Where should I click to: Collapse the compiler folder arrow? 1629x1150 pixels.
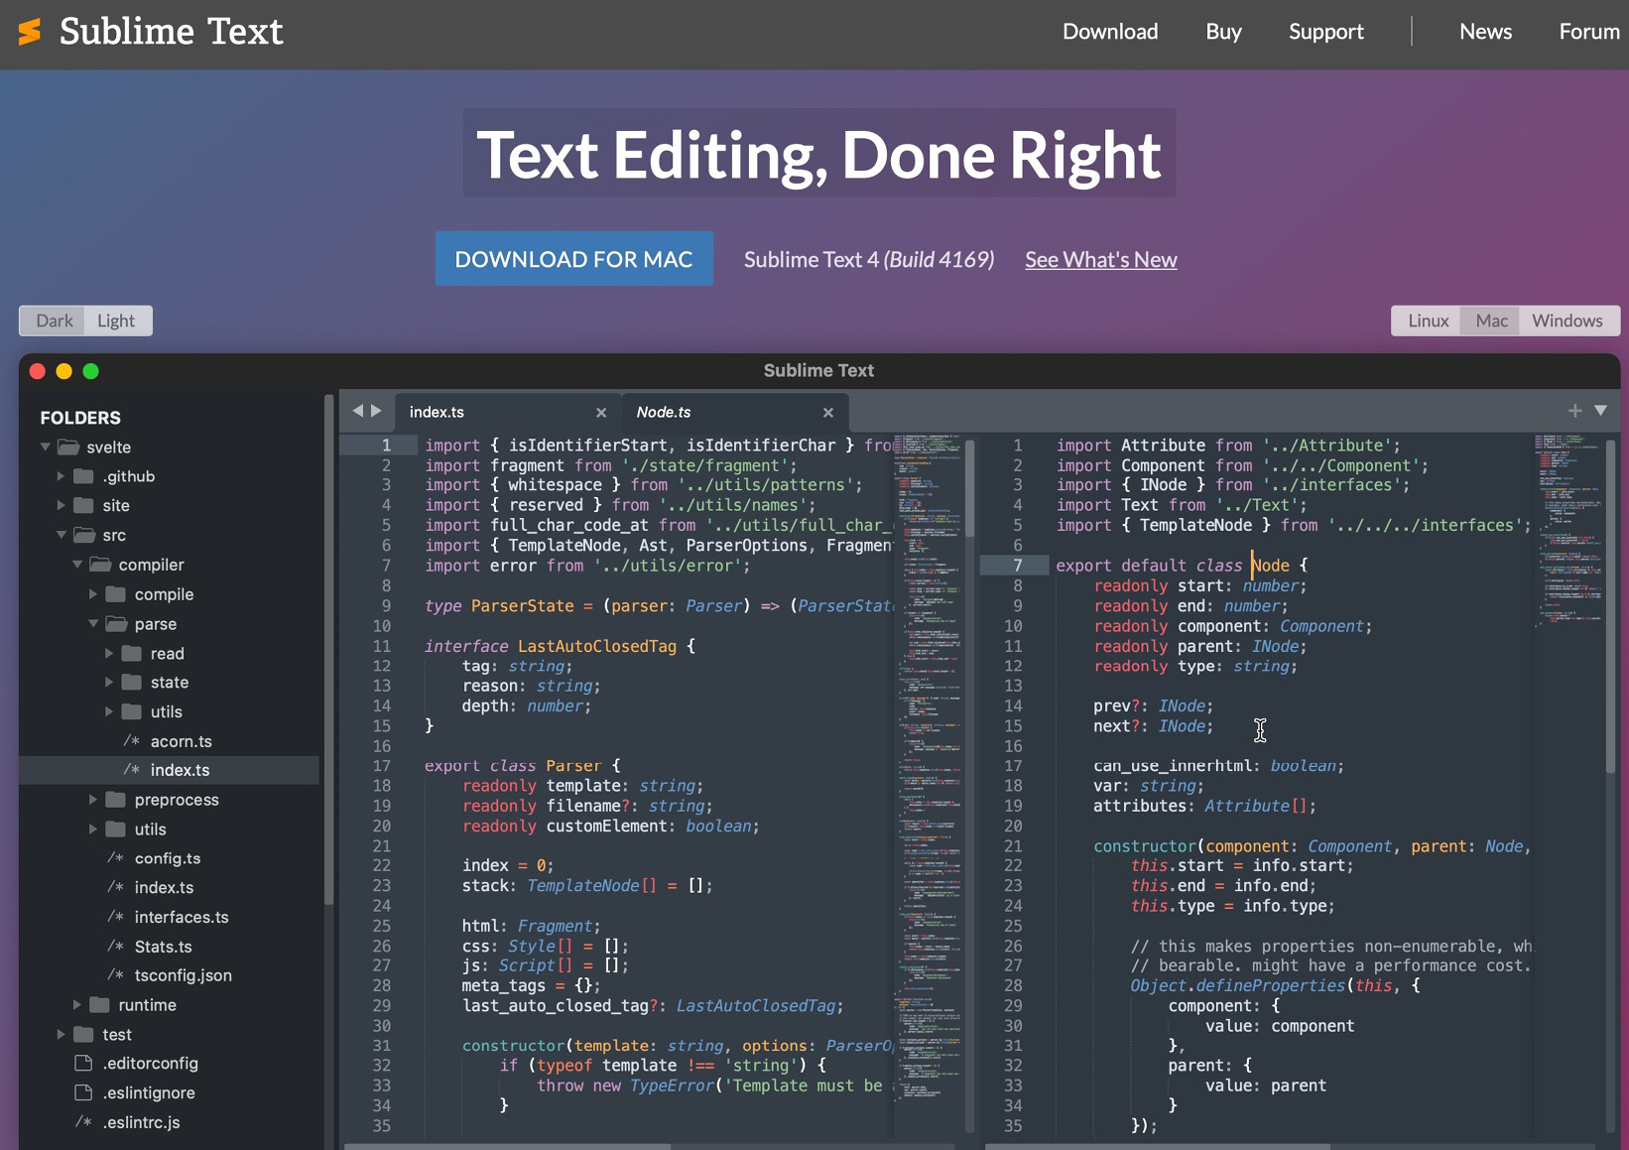77,565
